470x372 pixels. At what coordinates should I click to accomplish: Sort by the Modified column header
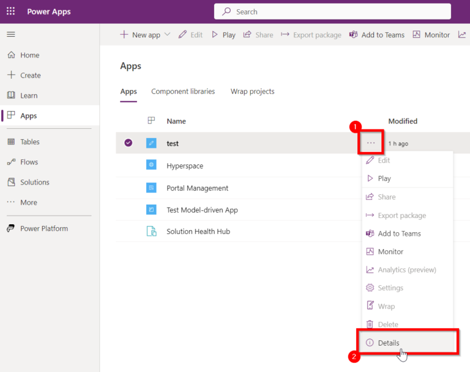[x=403, y=121]
